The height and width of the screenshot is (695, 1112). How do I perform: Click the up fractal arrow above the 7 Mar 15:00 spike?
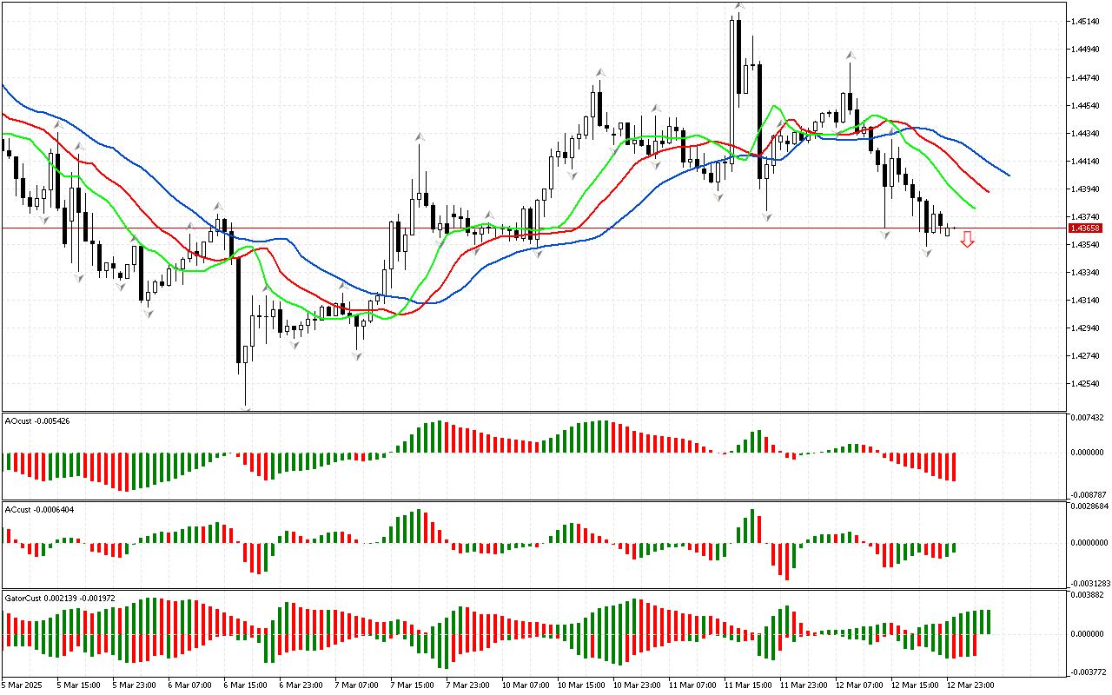coord(420,136)
